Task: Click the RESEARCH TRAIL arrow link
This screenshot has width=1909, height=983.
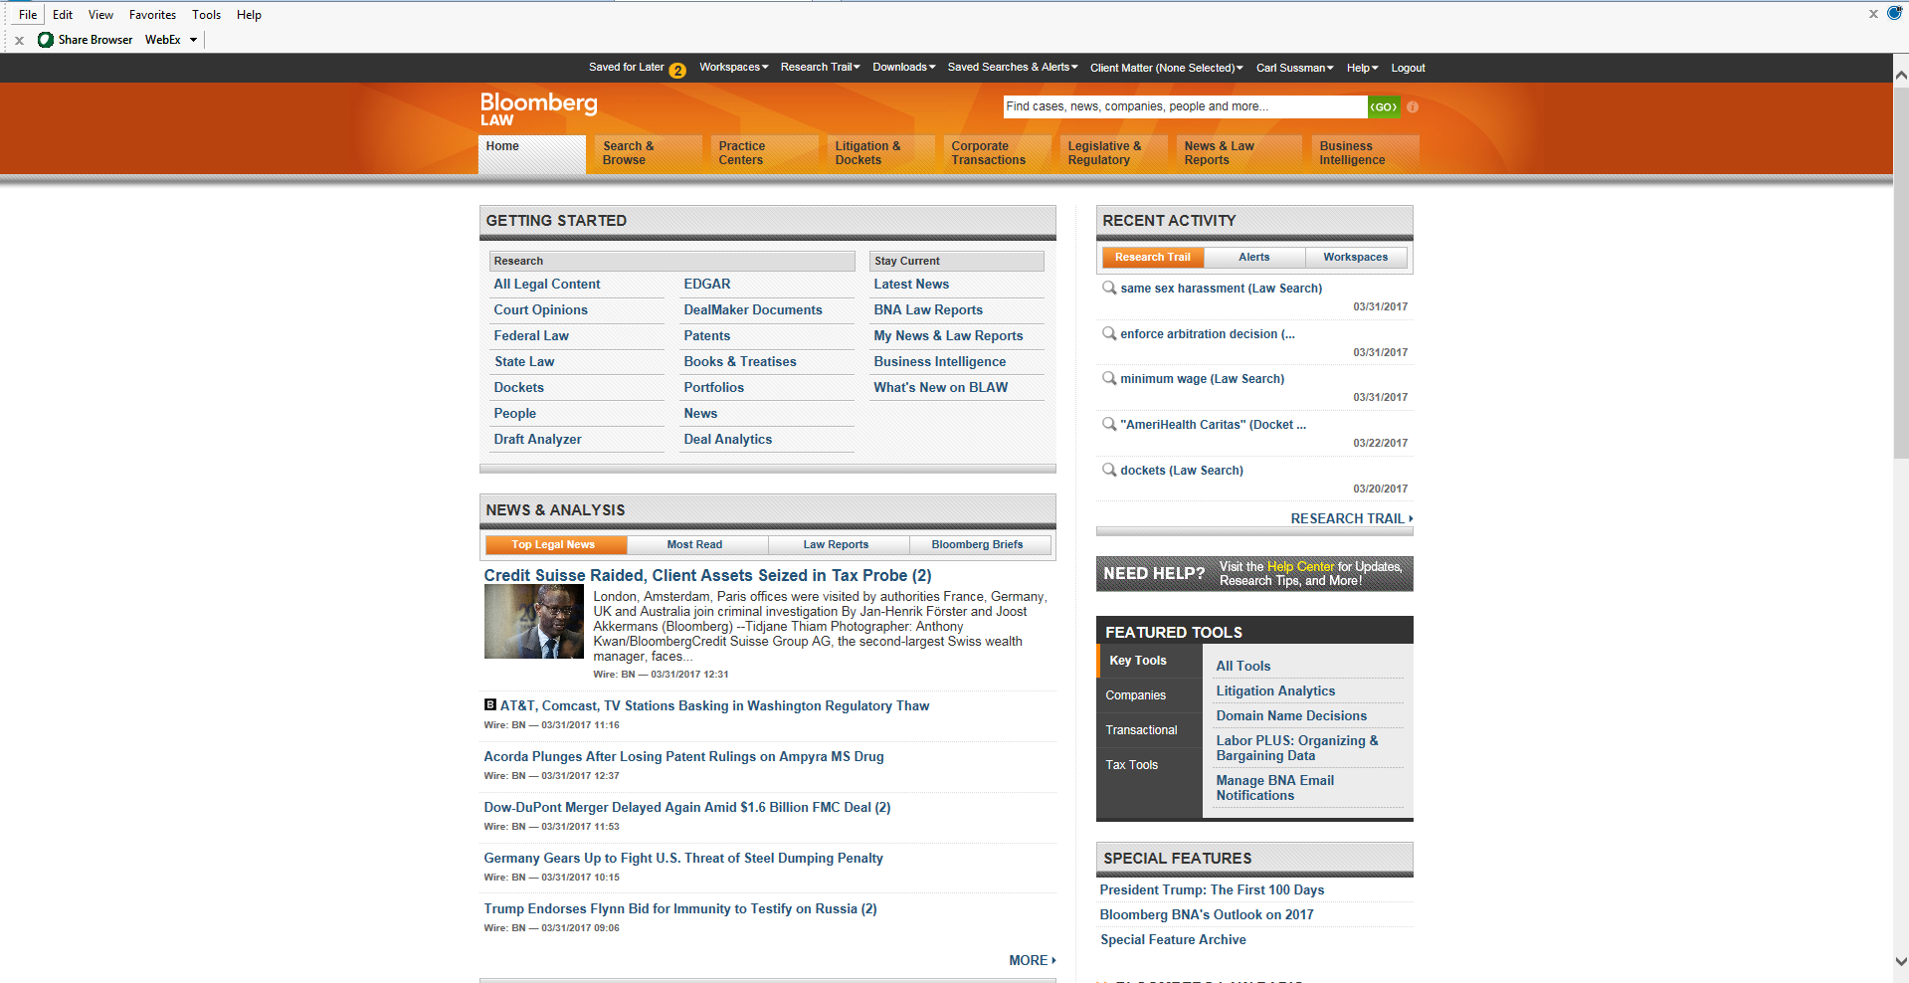Action: pos(1352,518)
